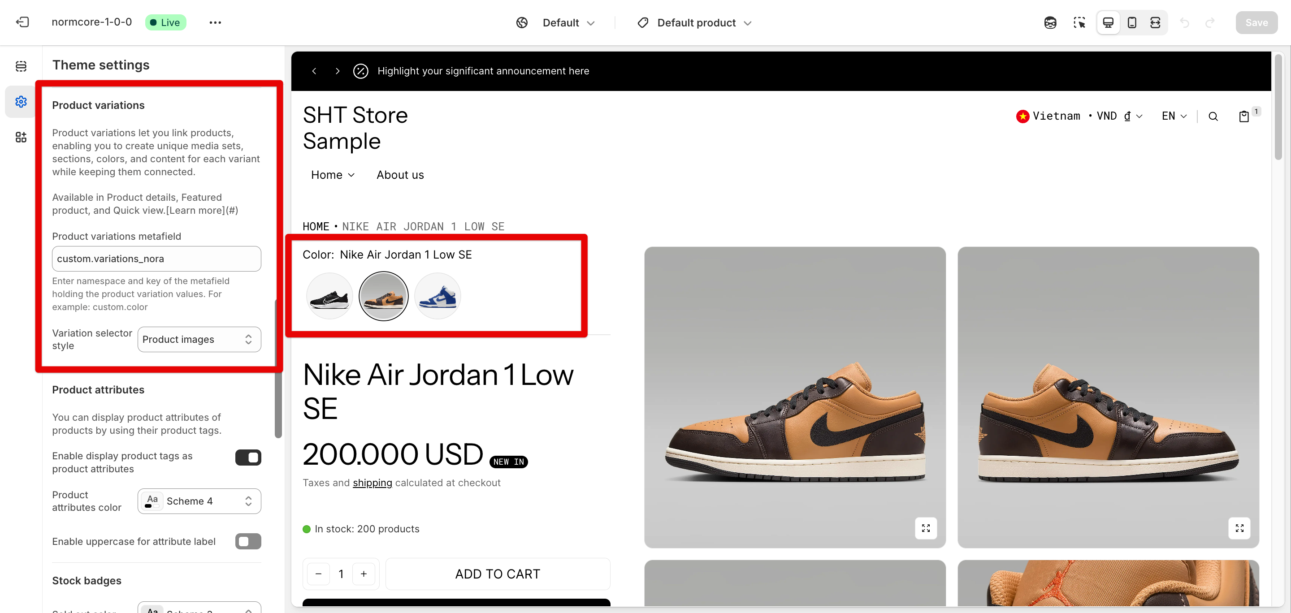Open the Variation selector style dropdown
The width and height of the screenshot is (1291, 613).
tap(199, 340)
